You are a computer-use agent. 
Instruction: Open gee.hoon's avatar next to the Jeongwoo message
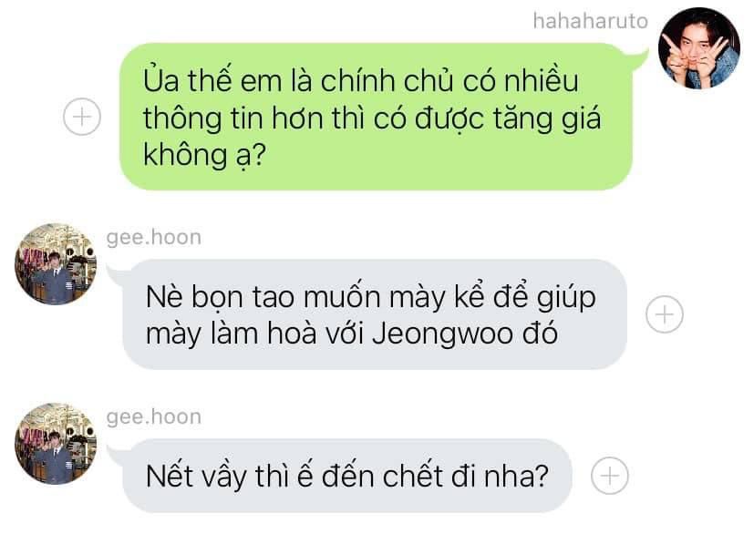[x=56, y=264]
